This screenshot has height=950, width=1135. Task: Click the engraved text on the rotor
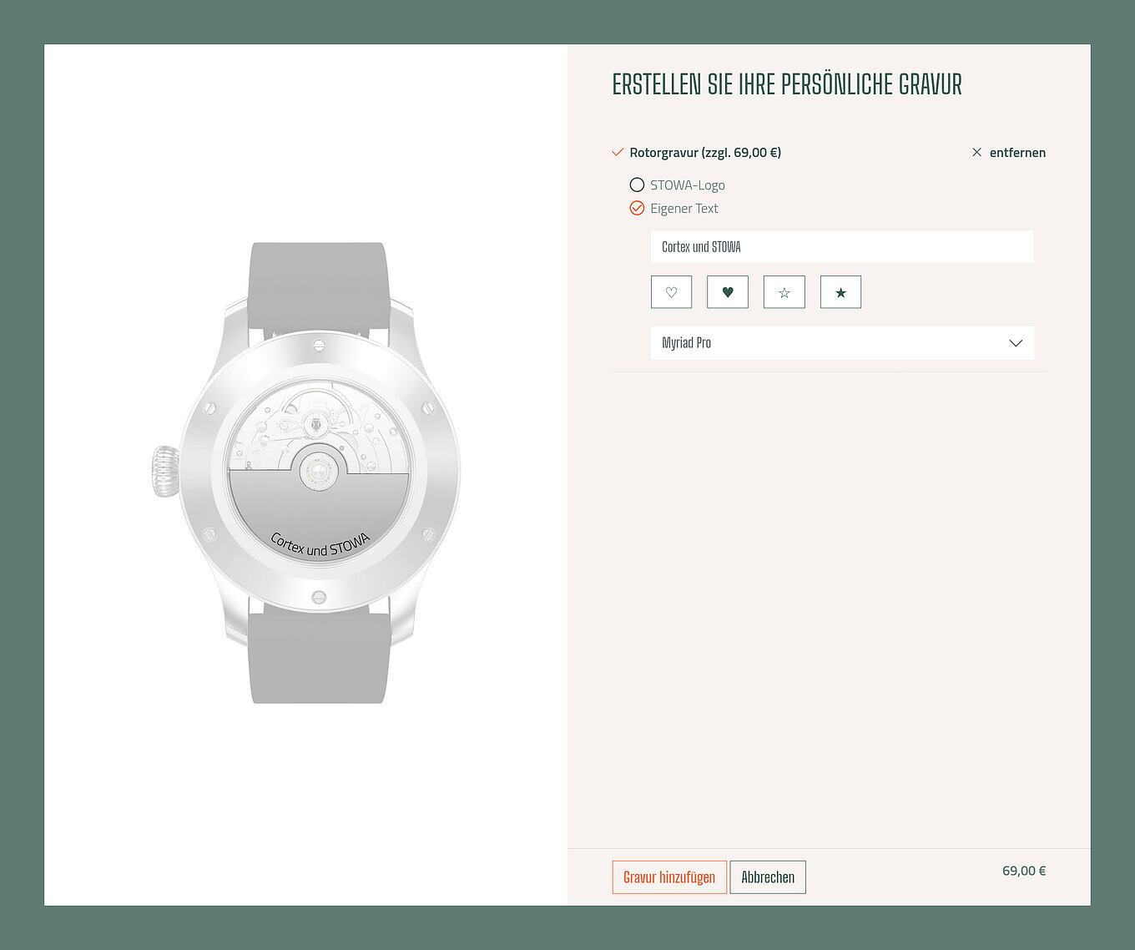click(x=320, y=544)
